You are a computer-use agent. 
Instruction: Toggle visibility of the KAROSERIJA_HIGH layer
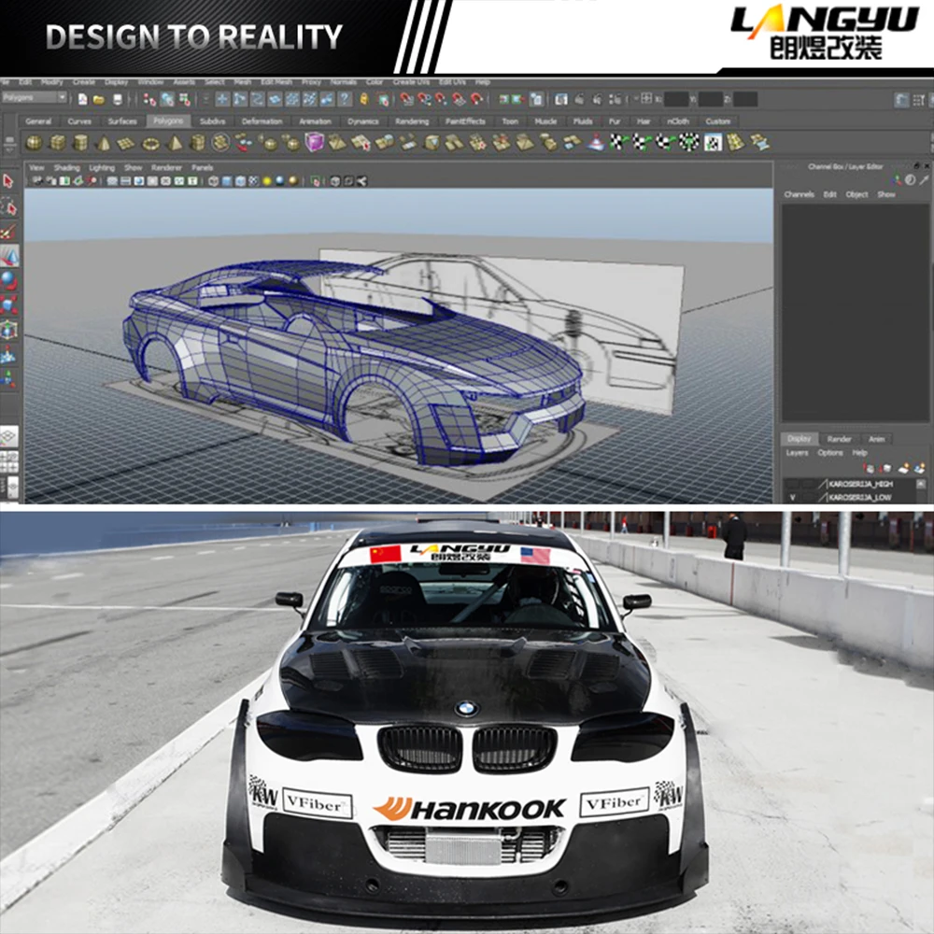click(x=792, y=484)
